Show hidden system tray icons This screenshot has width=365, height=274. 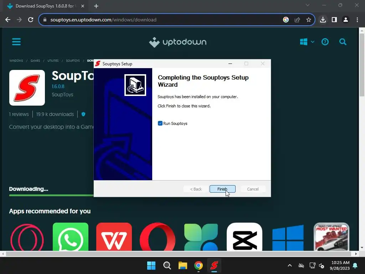[x=290, y=265]
